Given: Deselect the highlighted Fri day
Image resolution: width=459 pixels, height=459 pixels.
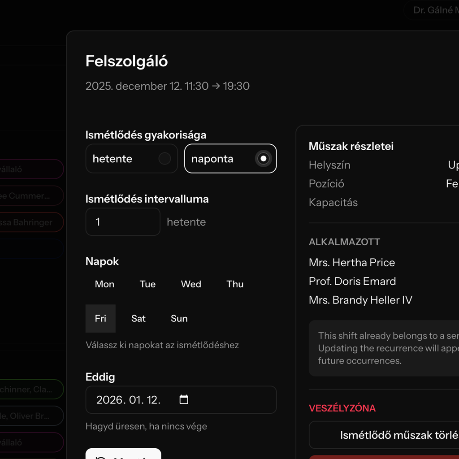Looking at the screenshot, I should point(100,318).
